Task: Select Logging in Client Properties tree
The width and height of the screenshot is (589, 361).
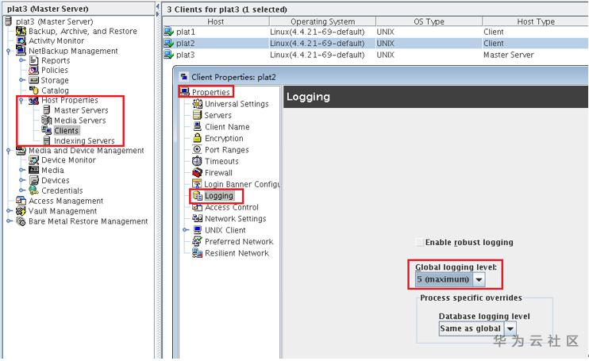Action: tap(219, 195)
